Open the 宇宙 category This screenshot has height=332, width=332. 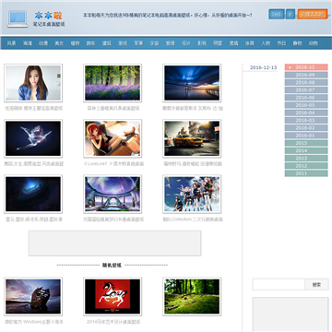[x=154, y=43]
